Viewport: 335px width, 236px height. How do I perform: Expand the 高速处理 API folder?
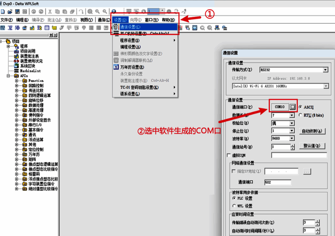pos(16,110)
